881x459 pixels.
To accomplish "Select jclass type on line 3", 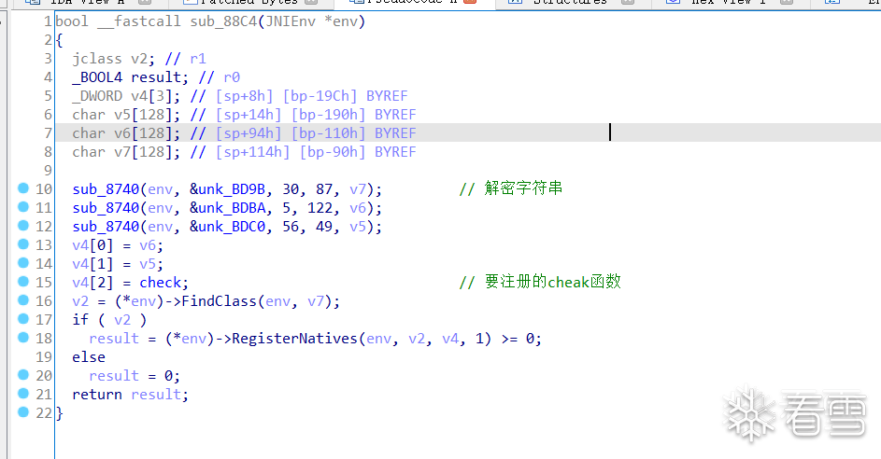I will pos(96,59).
